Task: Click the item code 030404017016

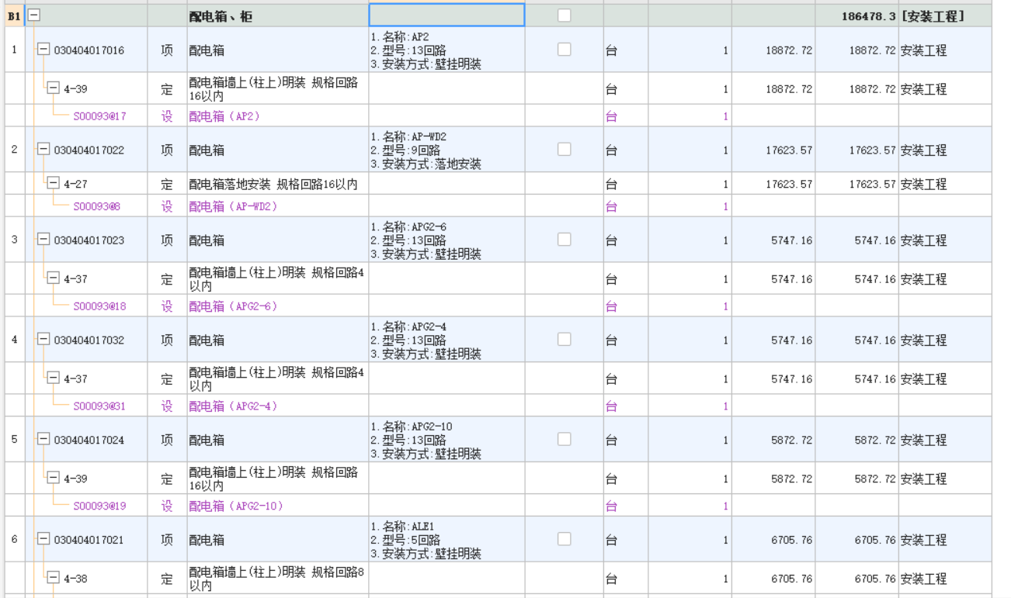Action: point(89,50)
